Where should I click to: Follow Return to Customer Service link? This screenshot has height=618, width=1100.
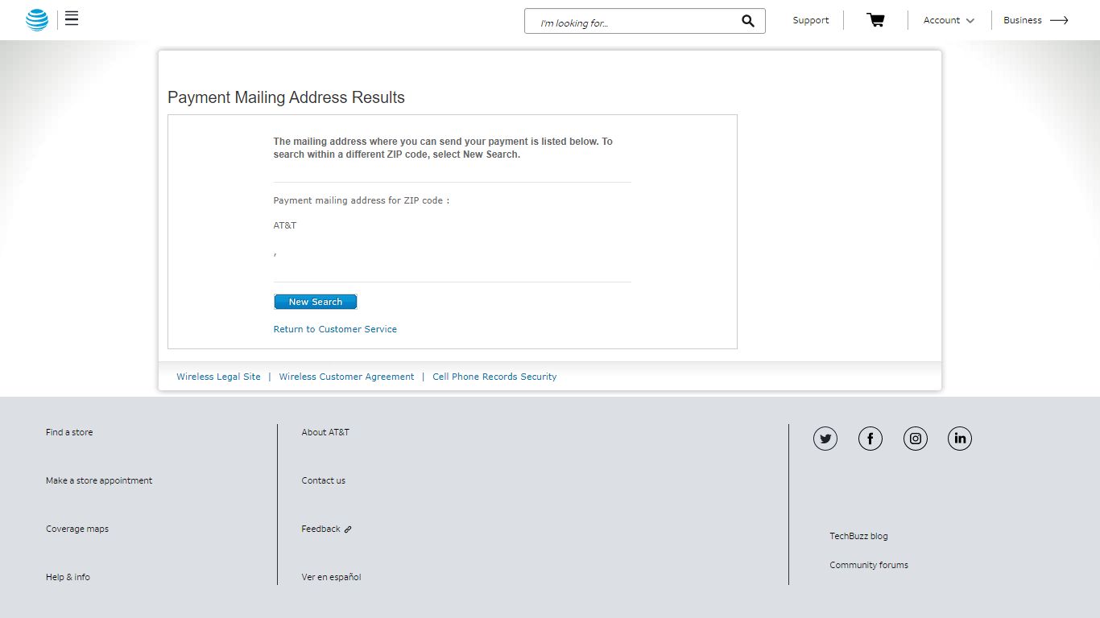335,329
